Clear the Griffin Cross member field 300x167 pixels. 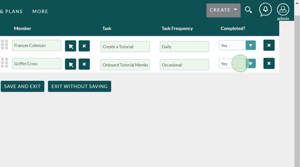84,64
